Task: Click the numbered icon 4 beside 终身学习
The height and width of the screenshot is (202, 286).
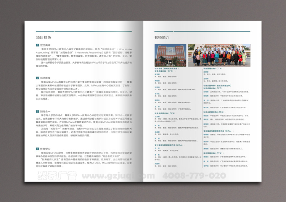Action: [x=37, y=148]
